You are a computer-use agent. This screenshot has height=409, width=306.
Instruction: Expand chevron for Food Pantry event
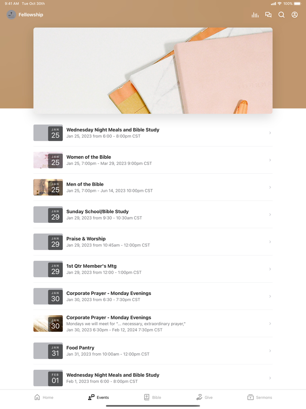270,351
